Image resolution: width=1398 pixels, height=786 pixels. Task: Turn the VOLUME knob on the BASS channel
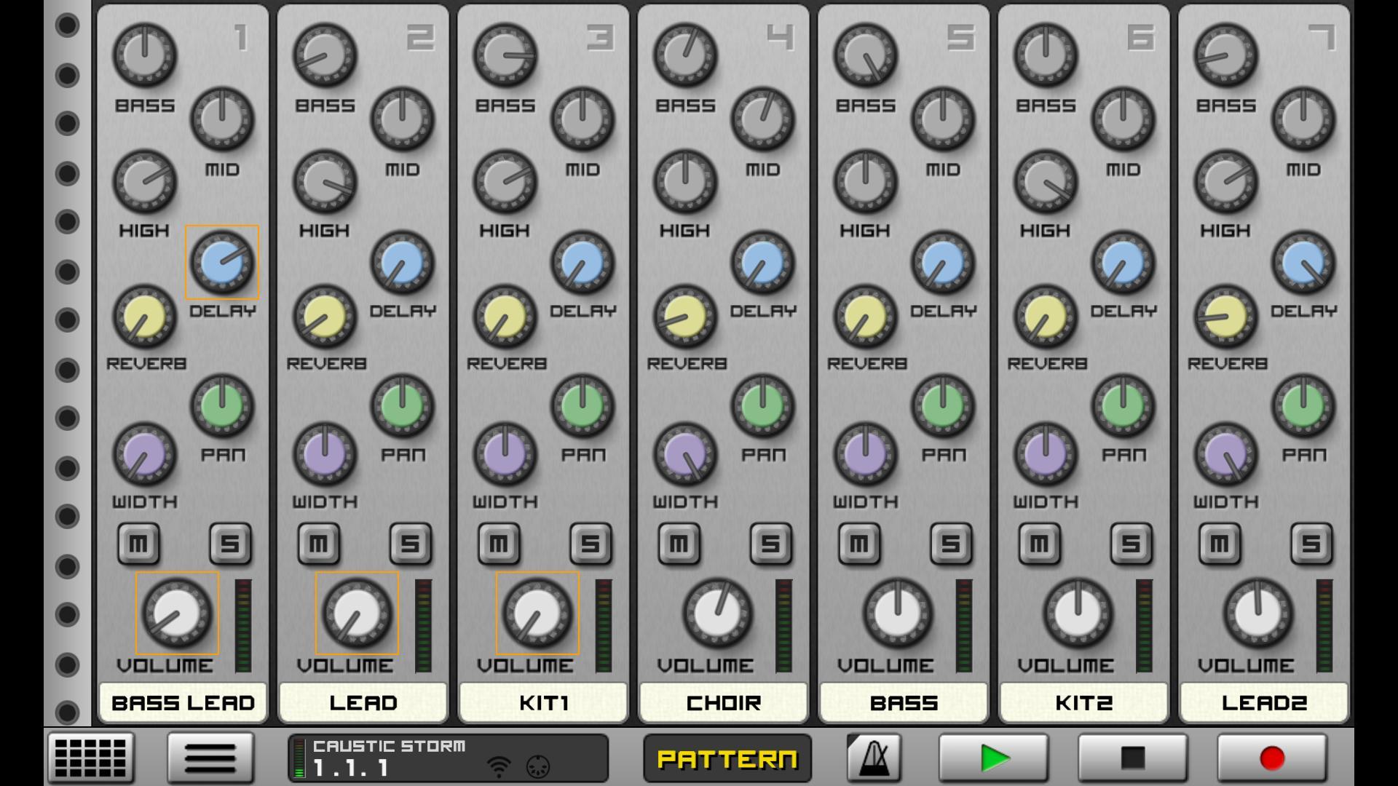pyautogui.click(x=896, y=614)
